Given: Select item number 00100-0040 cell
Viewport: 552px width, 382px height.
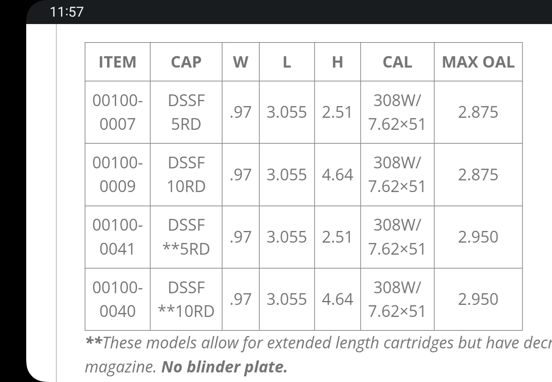Looking at the screenshot, I should click(118, 299).
